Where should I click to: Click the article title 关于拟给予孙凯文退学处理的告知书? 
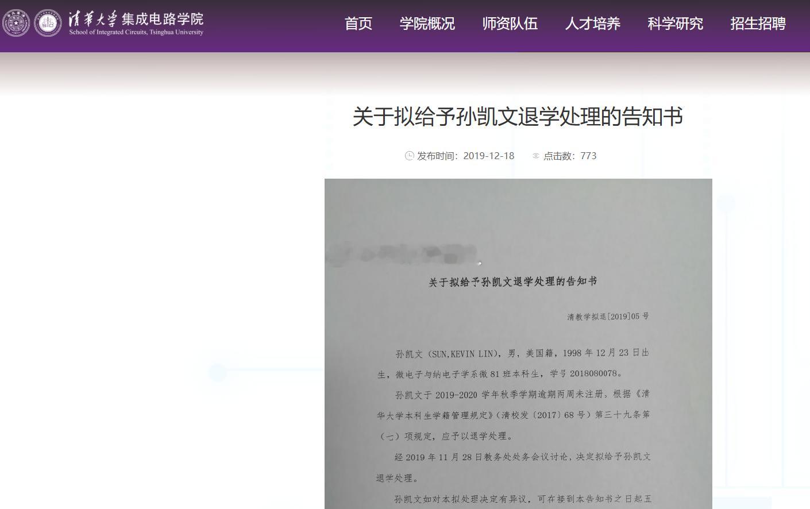(518, 117)
